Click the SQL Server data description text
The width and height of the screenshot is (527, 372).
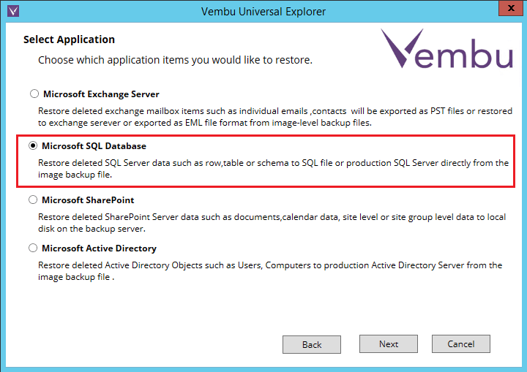272,169
